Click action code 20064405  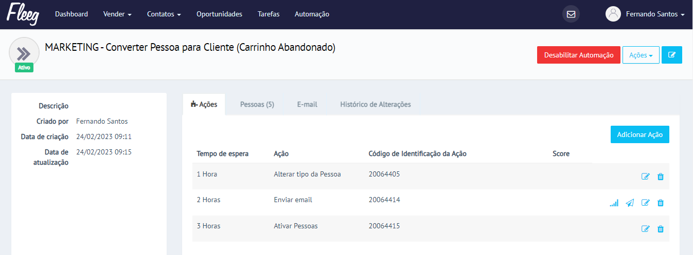coord(384,174)
